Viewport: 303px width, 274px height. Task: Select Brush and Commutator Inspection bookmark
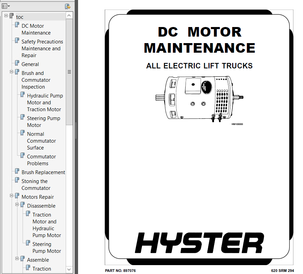click(36, 80)
